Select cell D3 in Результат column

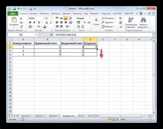click(90, 51)
